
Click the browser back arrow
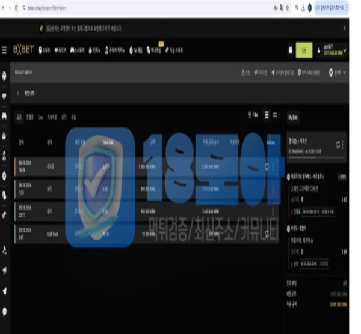point(3,8)
